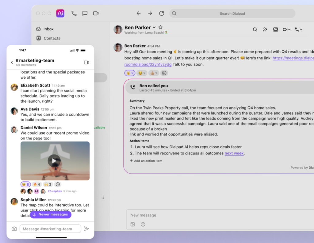The image size is (314, 243).
Task: Attach an image using the picture icon
Action: (x=132, y=224)
